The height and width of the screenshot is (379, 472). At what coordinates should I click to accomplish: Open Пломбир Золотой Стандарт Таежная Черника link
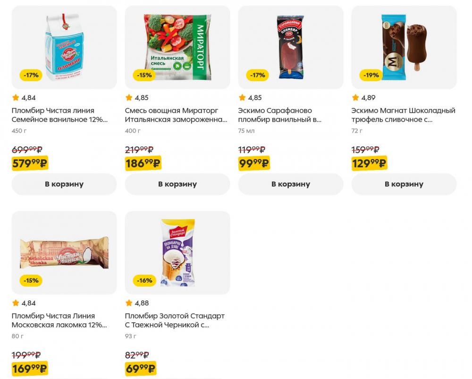(175, 320)
